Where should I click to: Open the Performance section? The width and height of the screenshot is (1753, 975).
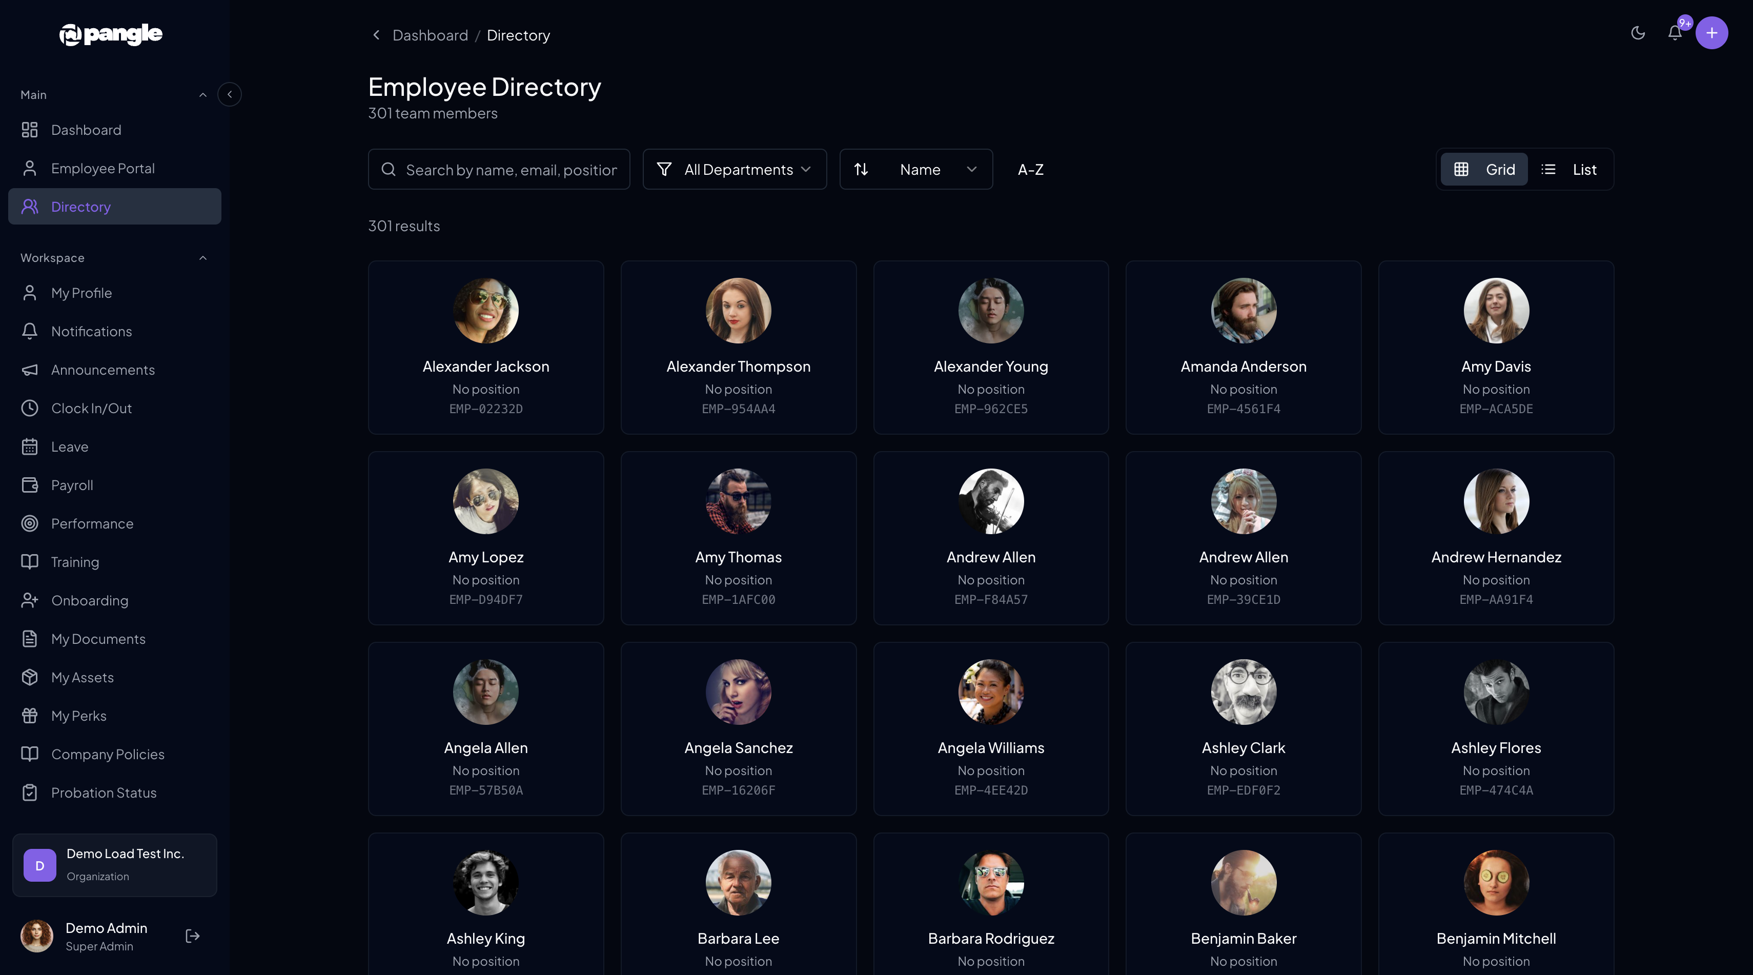[x=92, y=523]
